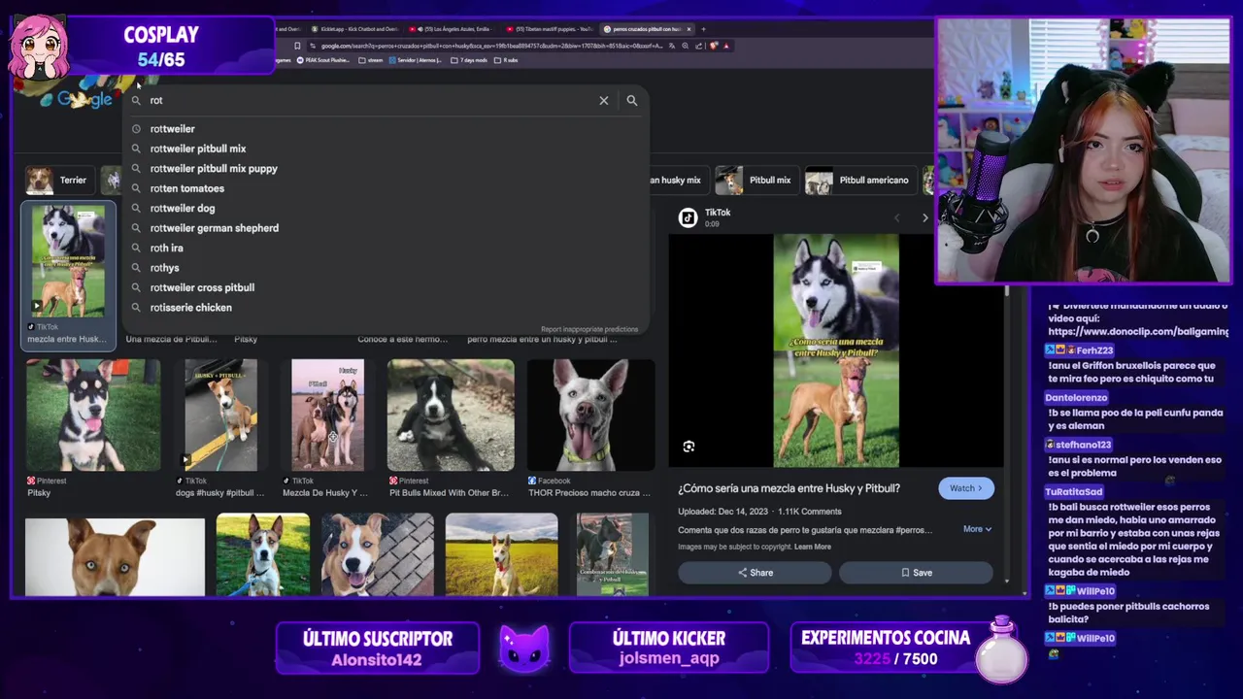Click the search input containing 'rot'
Viewport: 1243px width, 699px height.
pos(369,100)
